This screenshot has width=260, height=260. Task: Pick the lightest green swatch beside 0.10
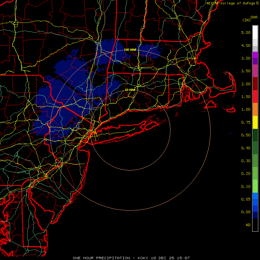pos(255,186)
